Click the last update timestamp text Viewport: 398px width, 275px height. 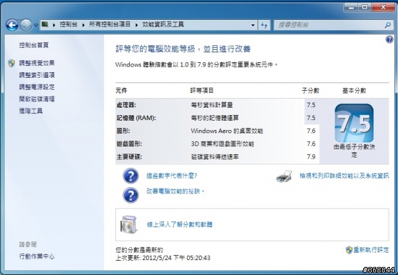(163, 258)
